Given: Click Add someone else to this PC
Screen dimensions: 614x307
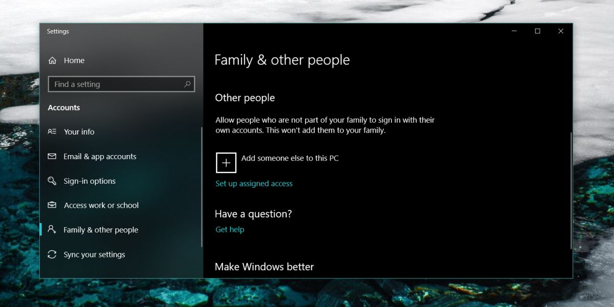Looking at the screenshot, I should tap(290, 158).
